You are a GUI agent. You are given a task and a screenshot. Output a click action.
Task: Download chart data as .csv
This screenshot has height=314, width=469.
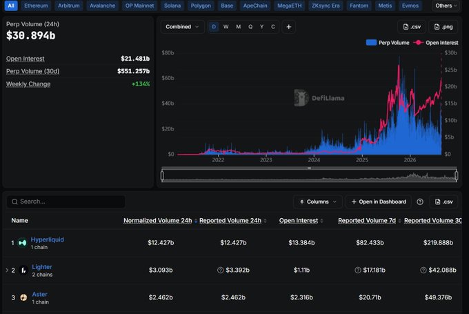click(x=412, y=27)
